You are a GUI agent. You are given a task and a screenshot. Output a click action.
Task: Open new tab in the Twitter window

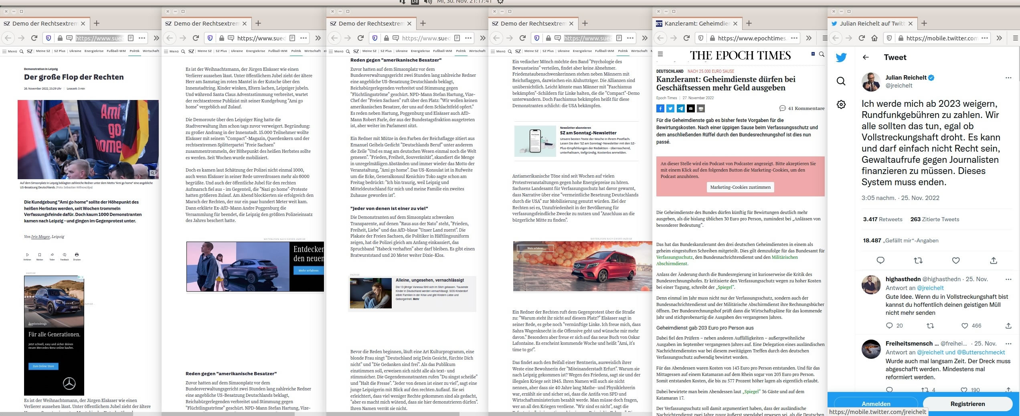pos(924,24)
